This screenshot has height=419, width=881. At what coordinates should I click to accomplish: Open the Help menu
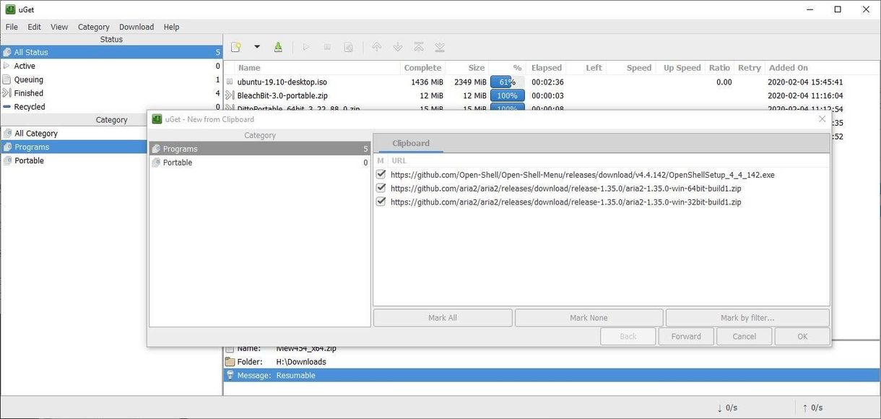[x=171, y=27]
